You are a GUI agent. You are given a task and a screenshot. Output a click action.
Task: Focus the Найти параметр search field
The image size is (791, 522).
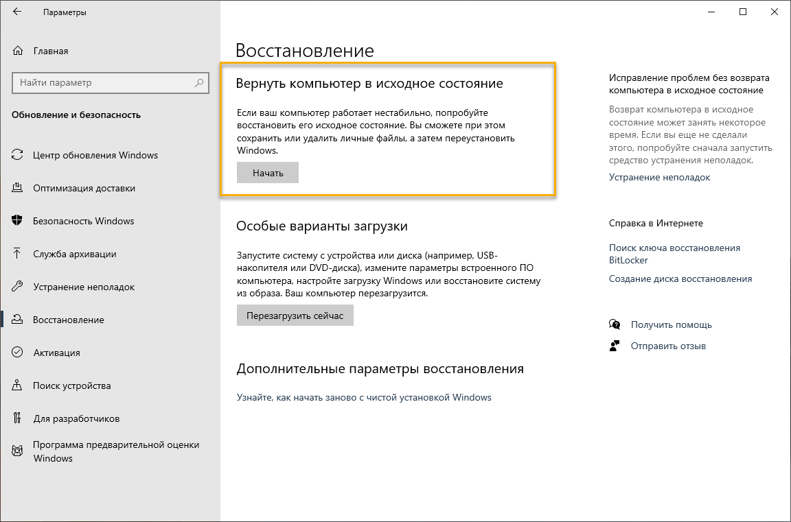103,83
